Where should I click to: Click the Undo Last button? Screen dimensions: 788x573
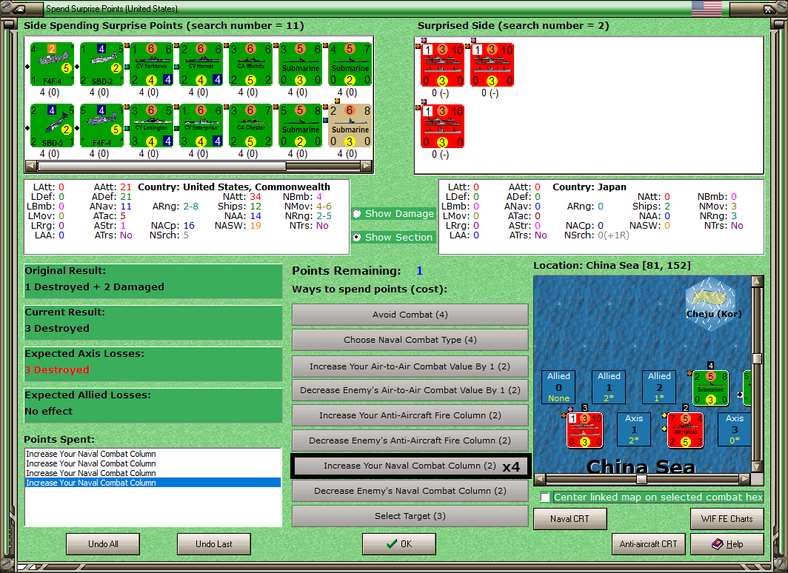coord(213,544)
